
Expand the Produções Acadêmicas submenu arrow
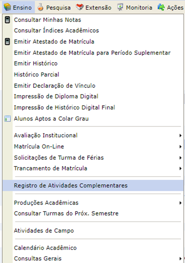(x=180, y=203)
